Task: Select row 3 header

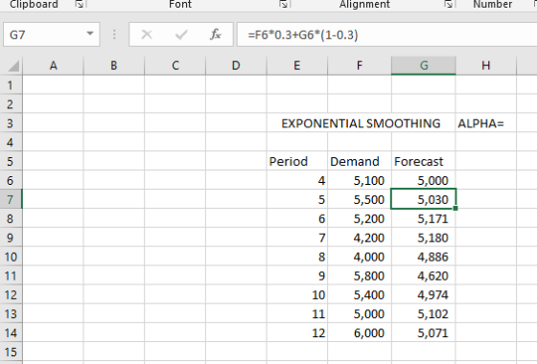Action: pyautogui.click(x=11, y=124)
